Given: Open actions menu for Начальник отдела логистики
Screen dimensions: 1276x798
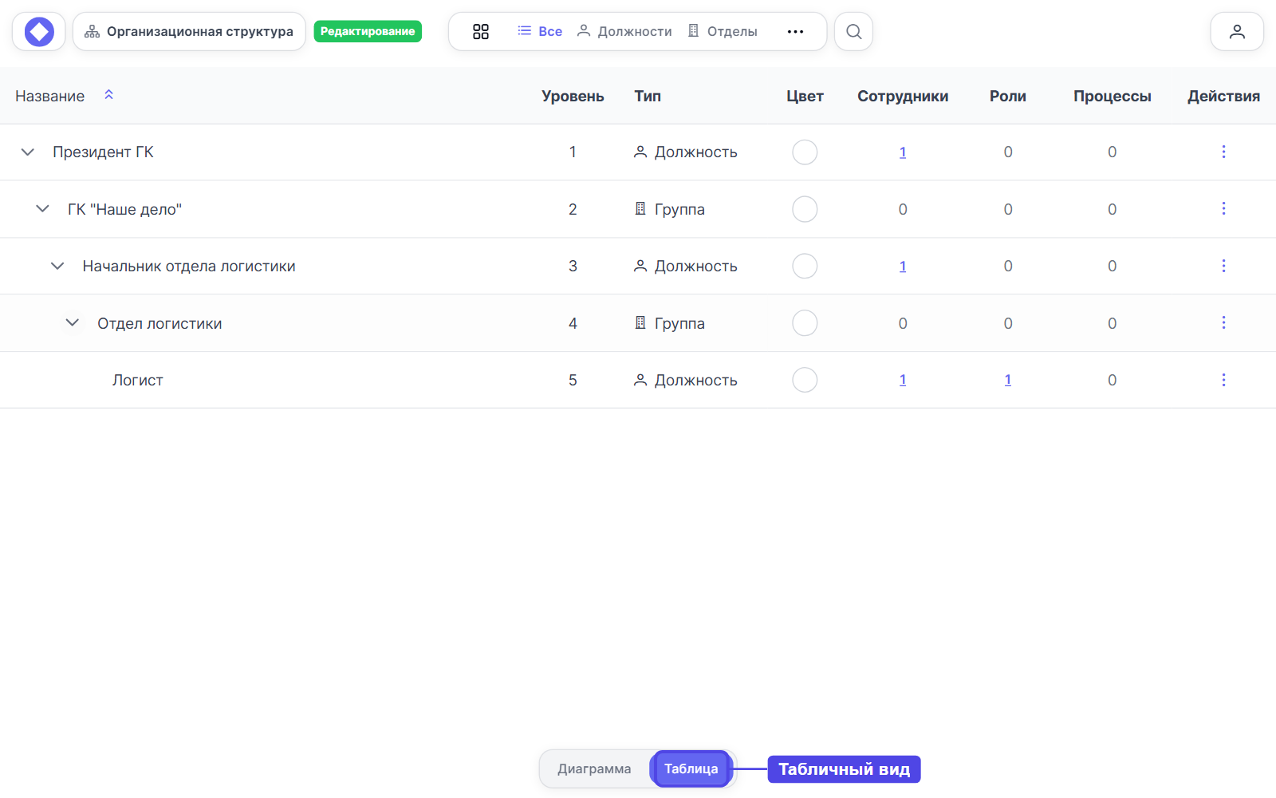Looking at the screenshot, I should click(1223, 266).
